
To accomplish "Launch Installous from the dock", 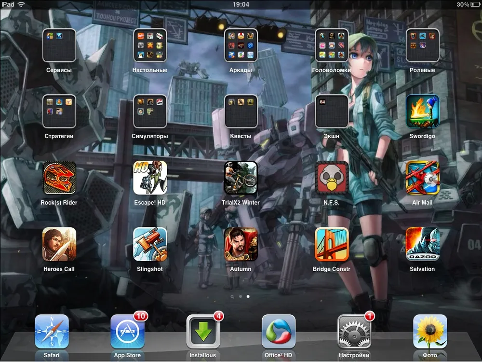I will pyautogui.click(x=203, y=332).
